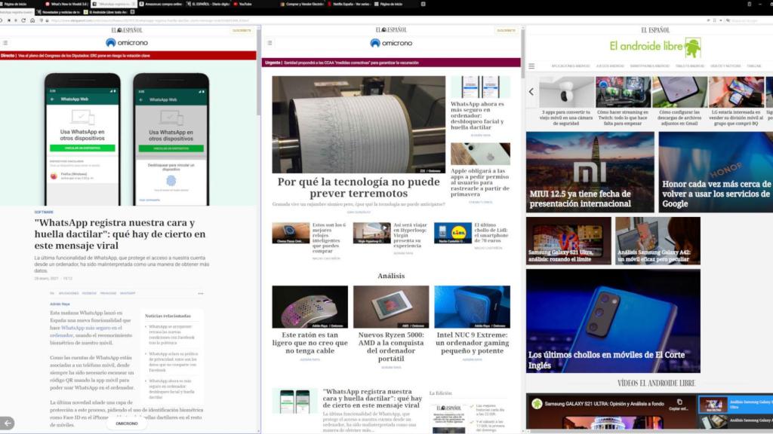Open the hamburger menu on El androide libre

531,66
